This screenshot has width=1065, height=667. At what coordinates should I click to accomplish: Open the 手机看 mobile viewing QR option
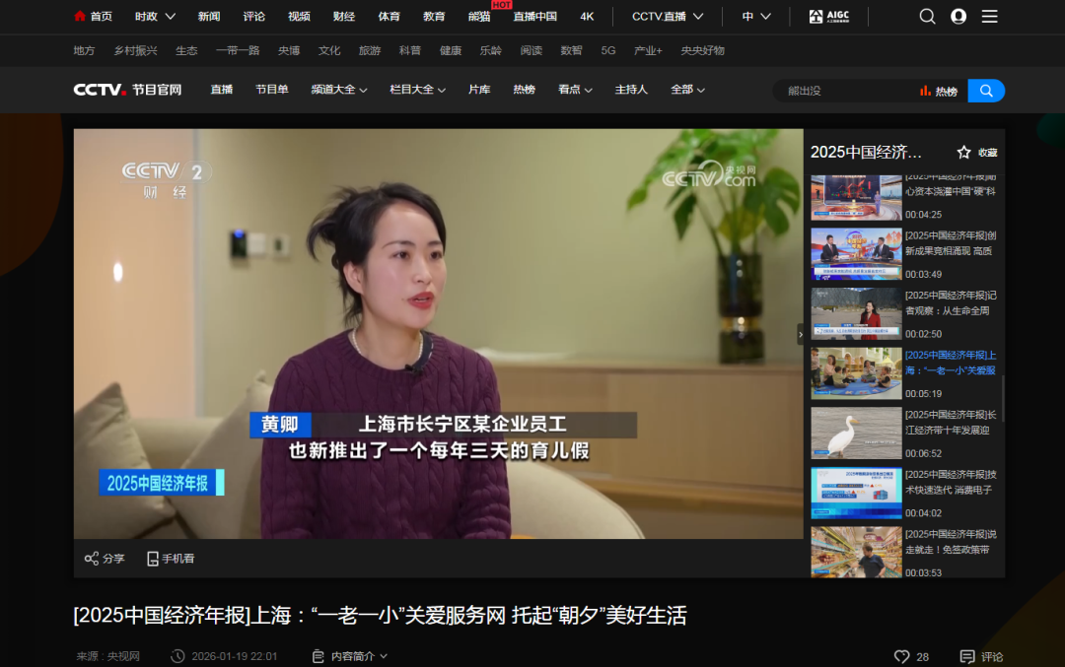coord(170,558)
